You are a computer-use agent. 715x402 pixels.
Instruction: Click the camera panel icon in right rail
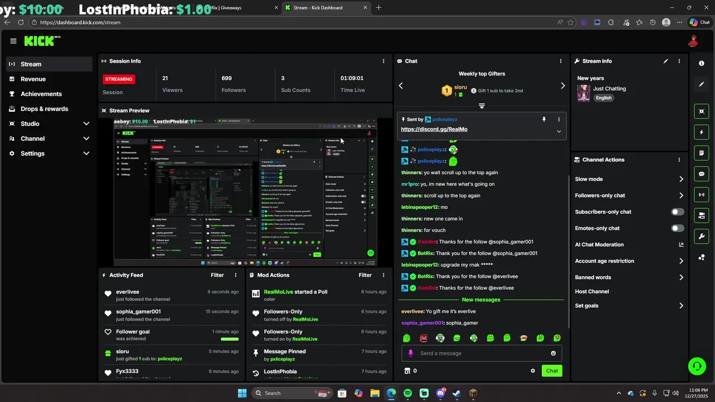pos(702,216)
